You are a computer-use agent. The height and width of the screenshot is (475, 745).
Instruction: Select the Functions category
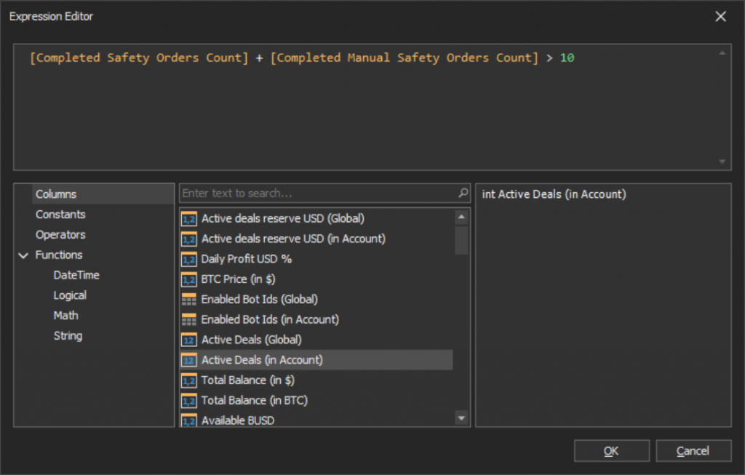[x=59, y=255]
